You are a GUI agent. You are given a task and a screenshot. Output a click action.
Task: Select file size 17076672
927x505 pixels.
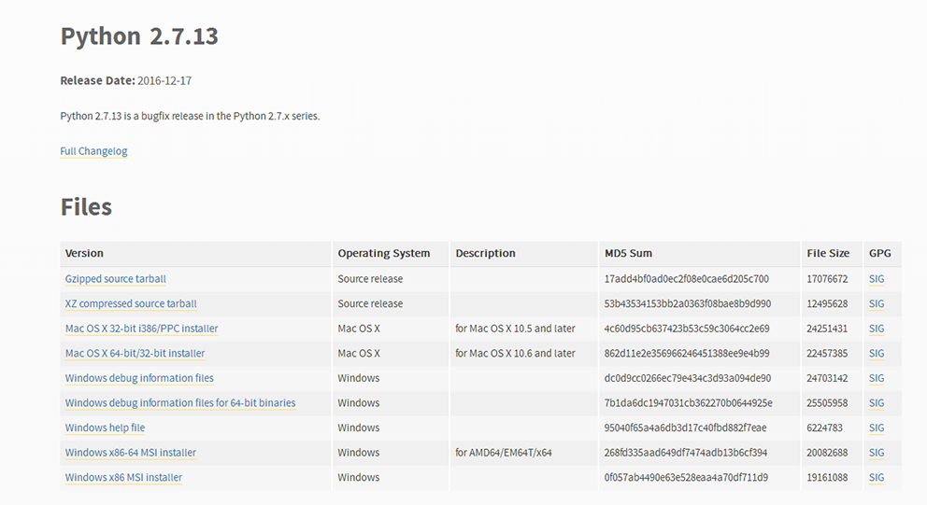827,279
